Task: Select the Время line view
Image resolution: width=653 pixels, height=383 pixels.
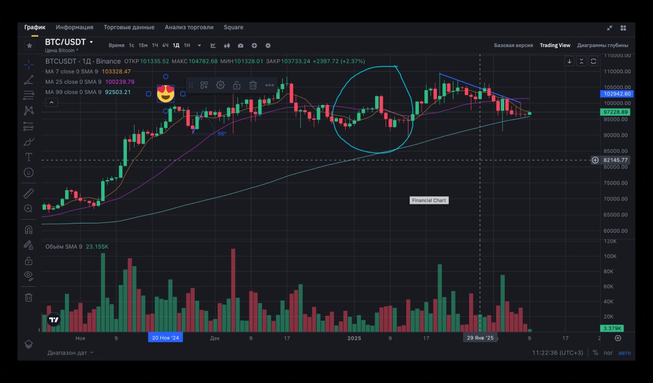Action: pyautogui.click(x=116, y=45)
